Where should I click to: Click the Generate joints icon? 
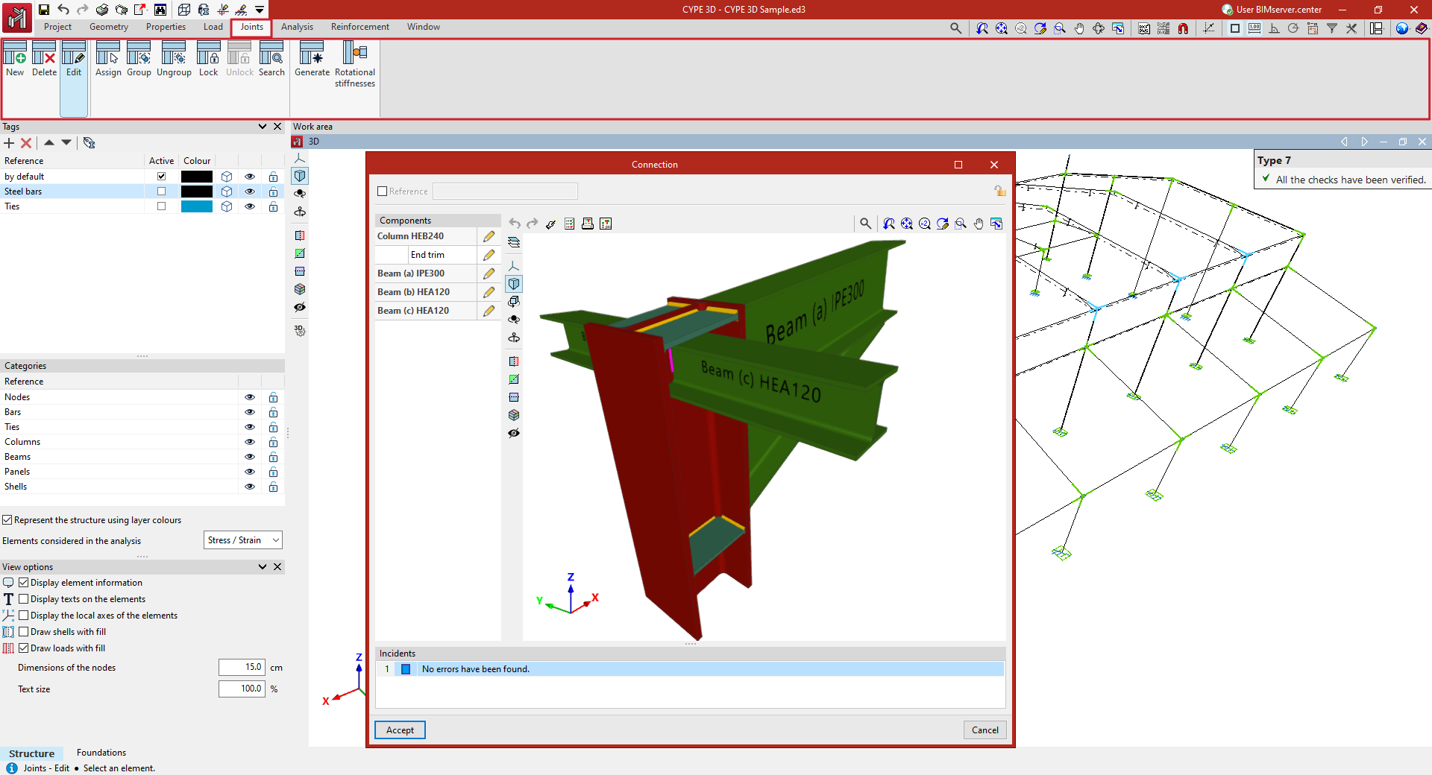[312, 59]
